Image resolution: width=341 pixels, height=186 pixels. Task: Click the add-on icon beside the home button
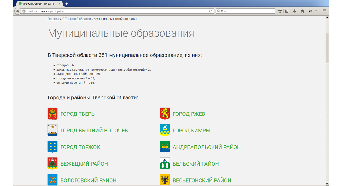click(311, 11)
